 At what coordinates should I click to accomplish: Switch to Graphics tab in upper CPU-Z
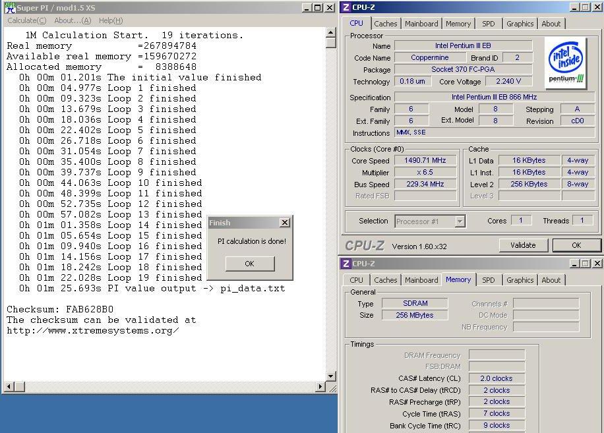point(520,24)
